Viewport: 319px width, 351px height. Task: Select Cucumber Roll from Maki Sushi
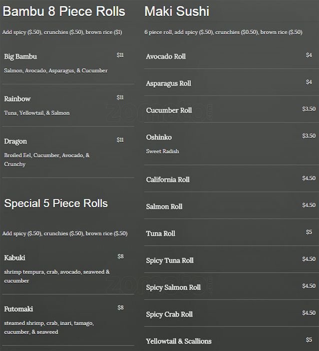coord(169,110)
